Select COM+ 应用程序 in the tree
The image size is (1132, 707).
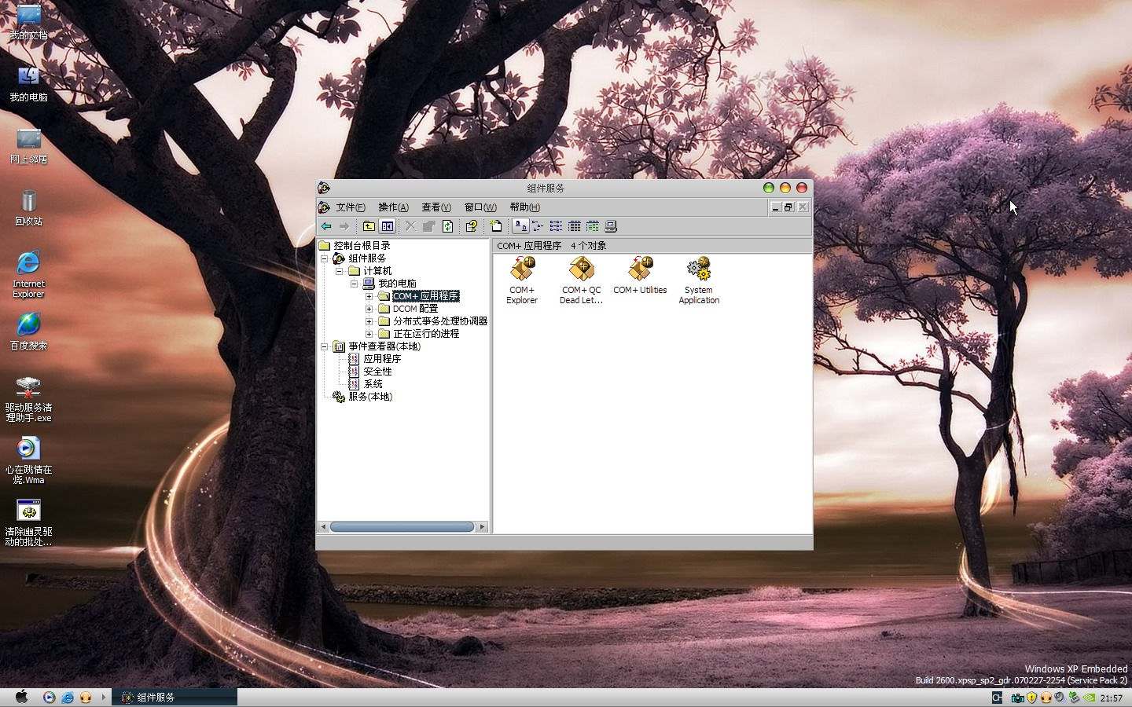click(425, 296)
